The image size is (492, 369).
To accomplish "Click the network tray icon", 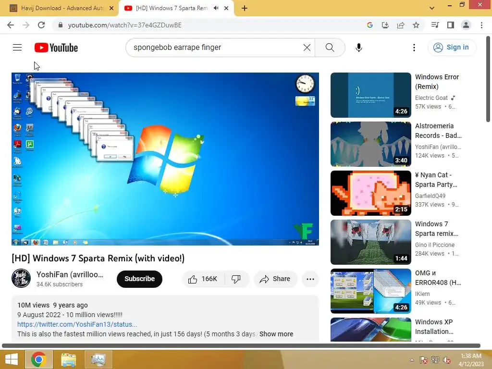I will [435, 360].
